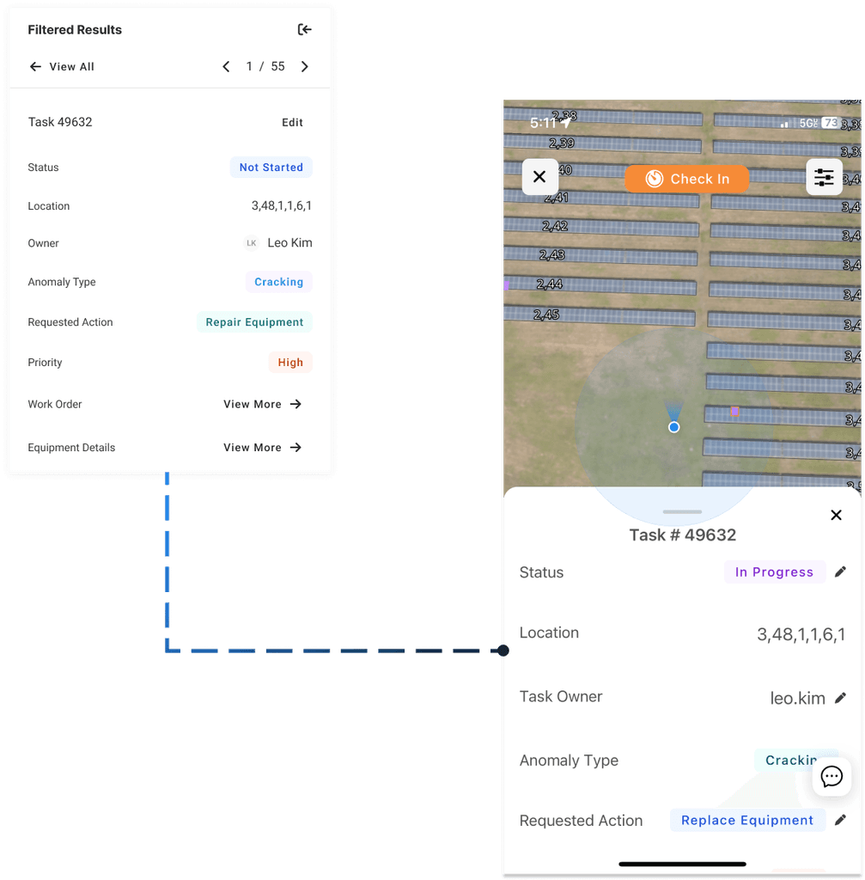Tap the In Progress status badge
The height and width of the screenshot is (880, 865).
point(774,571)
